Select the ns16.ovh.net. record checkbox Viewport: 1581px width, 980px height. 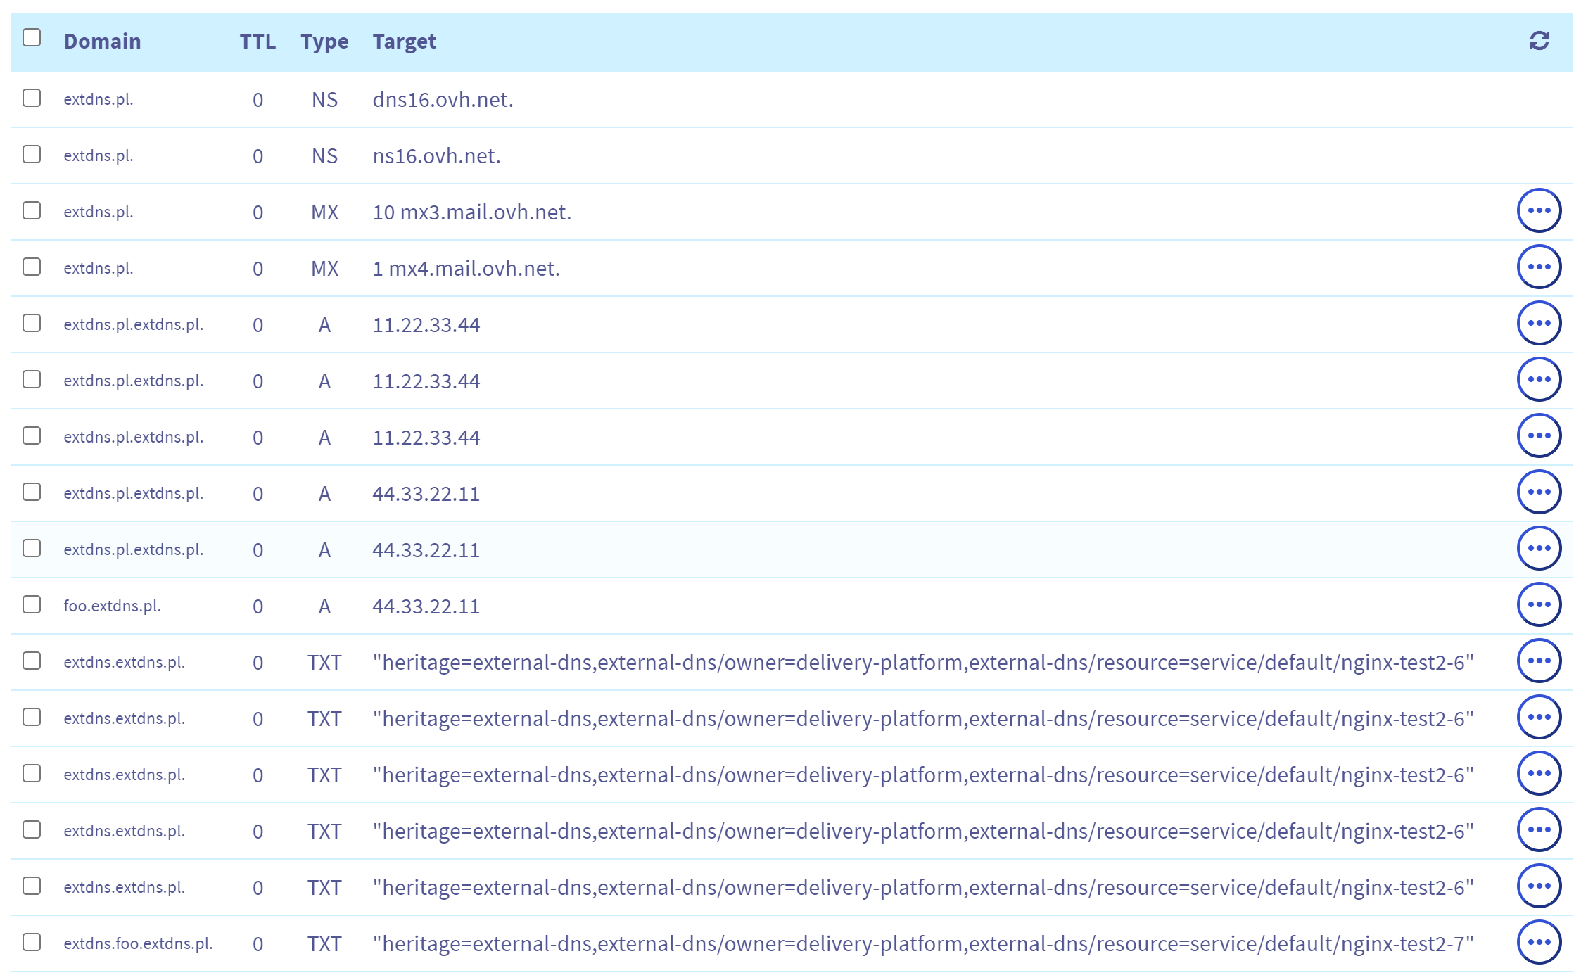pos(32,154)
